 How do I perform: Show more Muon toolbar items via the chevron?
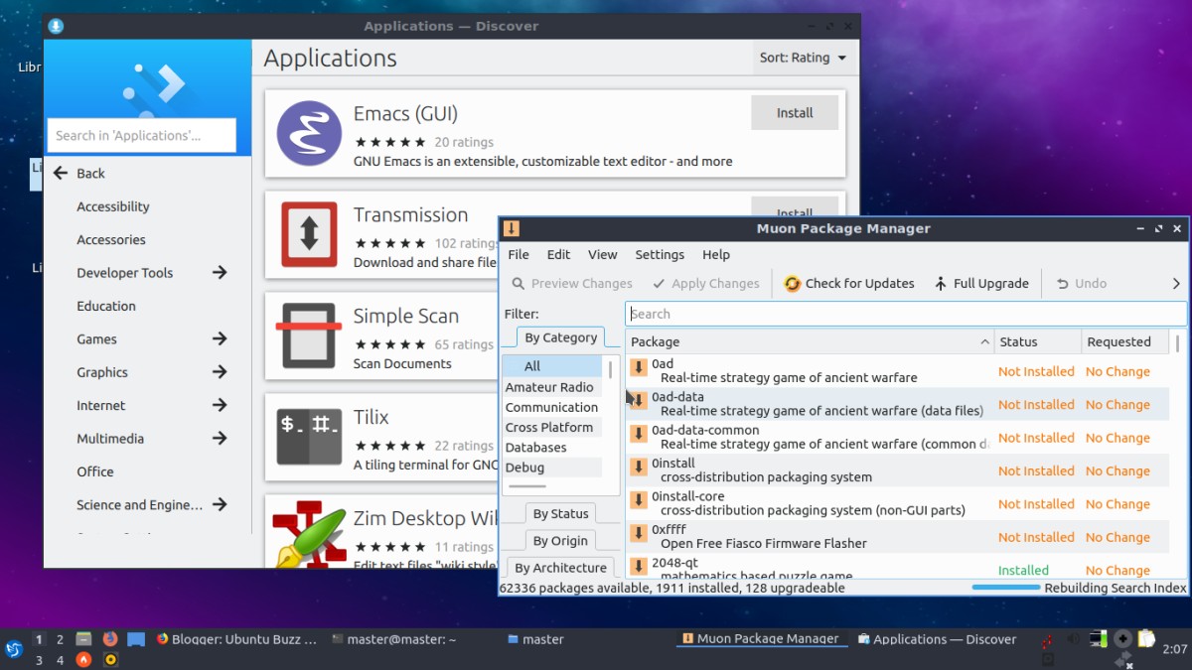1176,283
